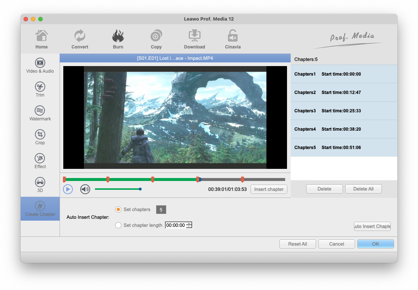The width and height of the screenshot is (418, 290).
Task: Open the Convert module
Action: tap(80, 39)
